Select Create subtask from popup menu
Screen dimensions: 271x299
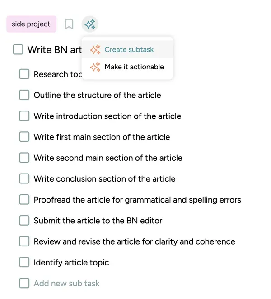(x=128, y=49)
